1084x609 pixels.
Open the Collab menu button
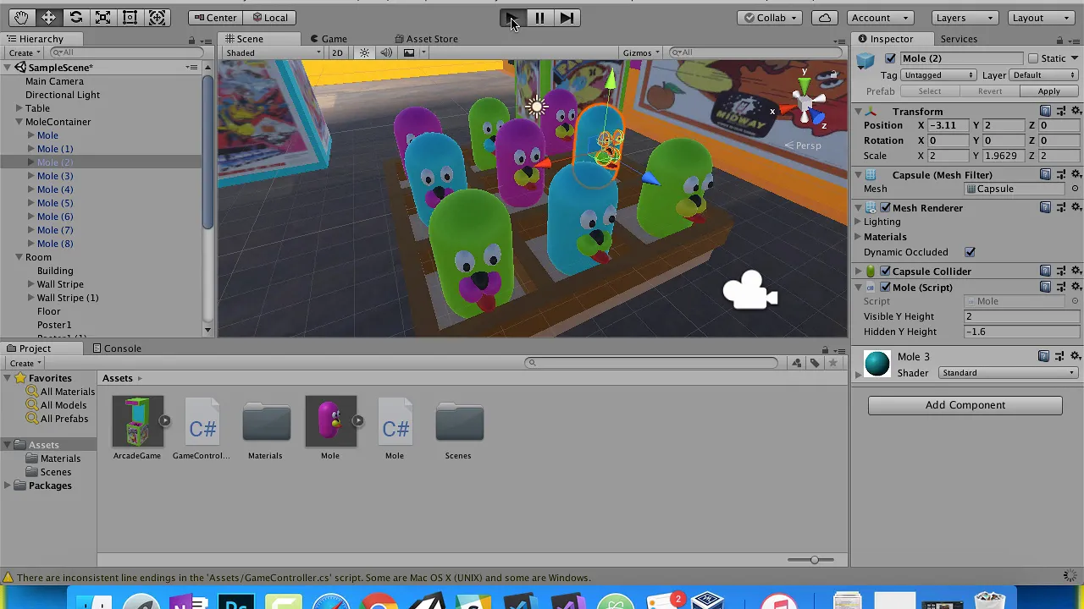(771, 17)
